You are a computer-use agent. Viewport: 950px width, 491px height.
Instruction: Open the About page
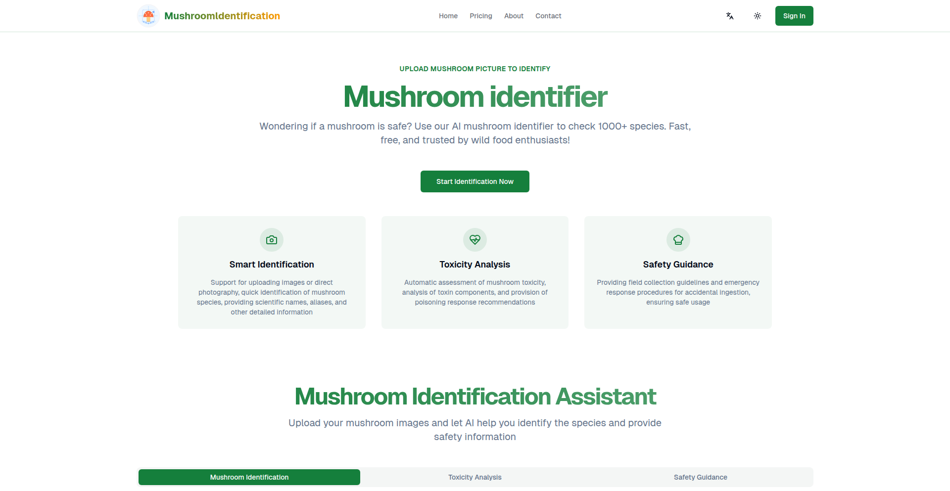514,16
